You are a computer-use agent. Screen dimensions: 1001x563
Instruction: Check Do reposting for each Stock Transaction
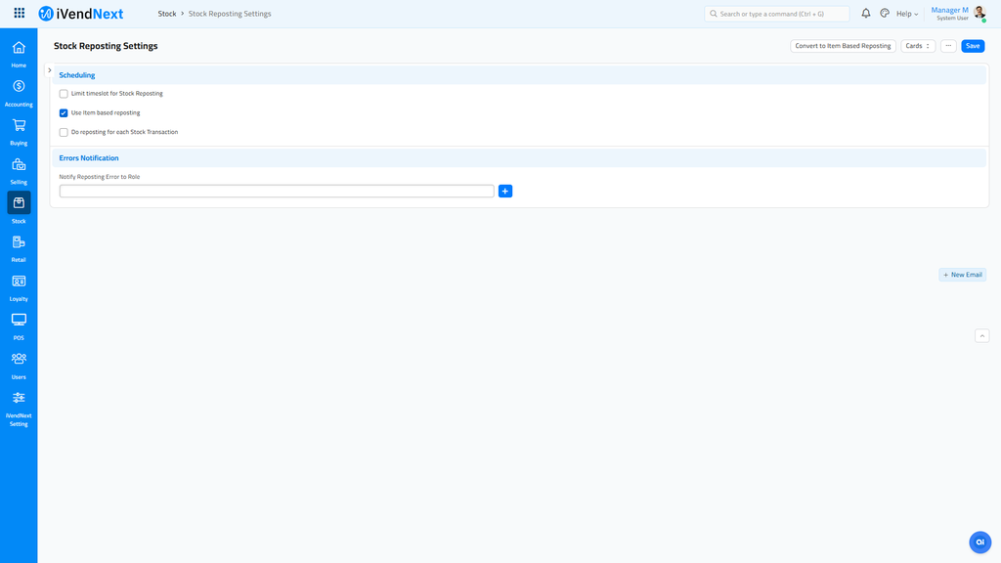pos(63,131)
